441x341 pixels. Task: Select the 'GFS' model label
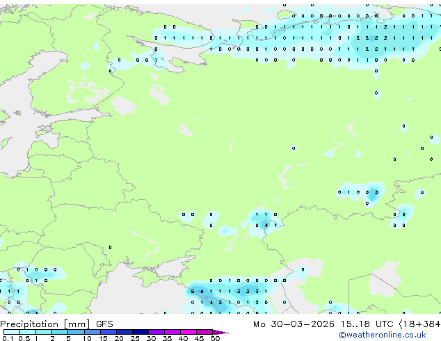(104, 324)
